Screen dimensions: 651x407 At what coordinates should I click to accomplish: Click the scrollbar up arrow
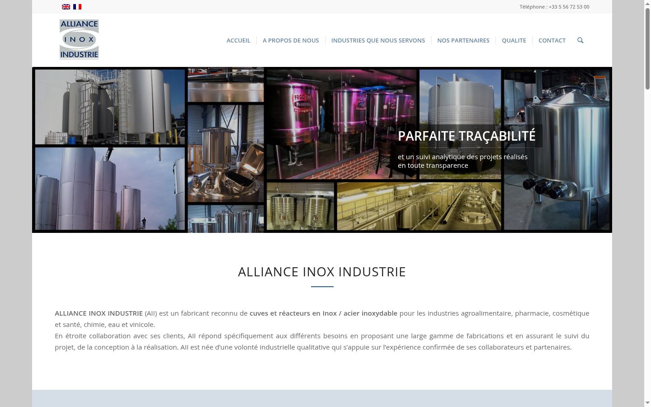point(647,4)
